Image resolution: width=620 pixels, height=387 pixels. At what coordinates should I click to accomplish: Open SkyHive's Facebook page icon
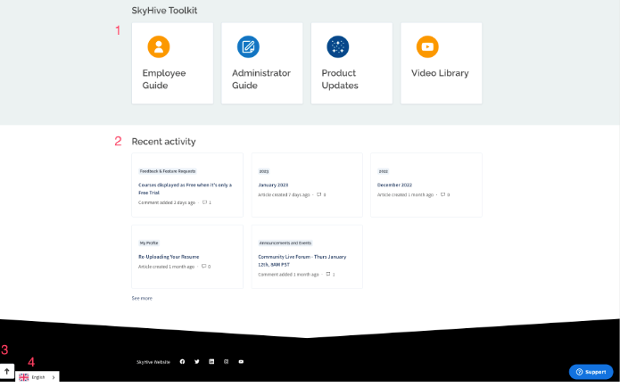tap(182, 362)
